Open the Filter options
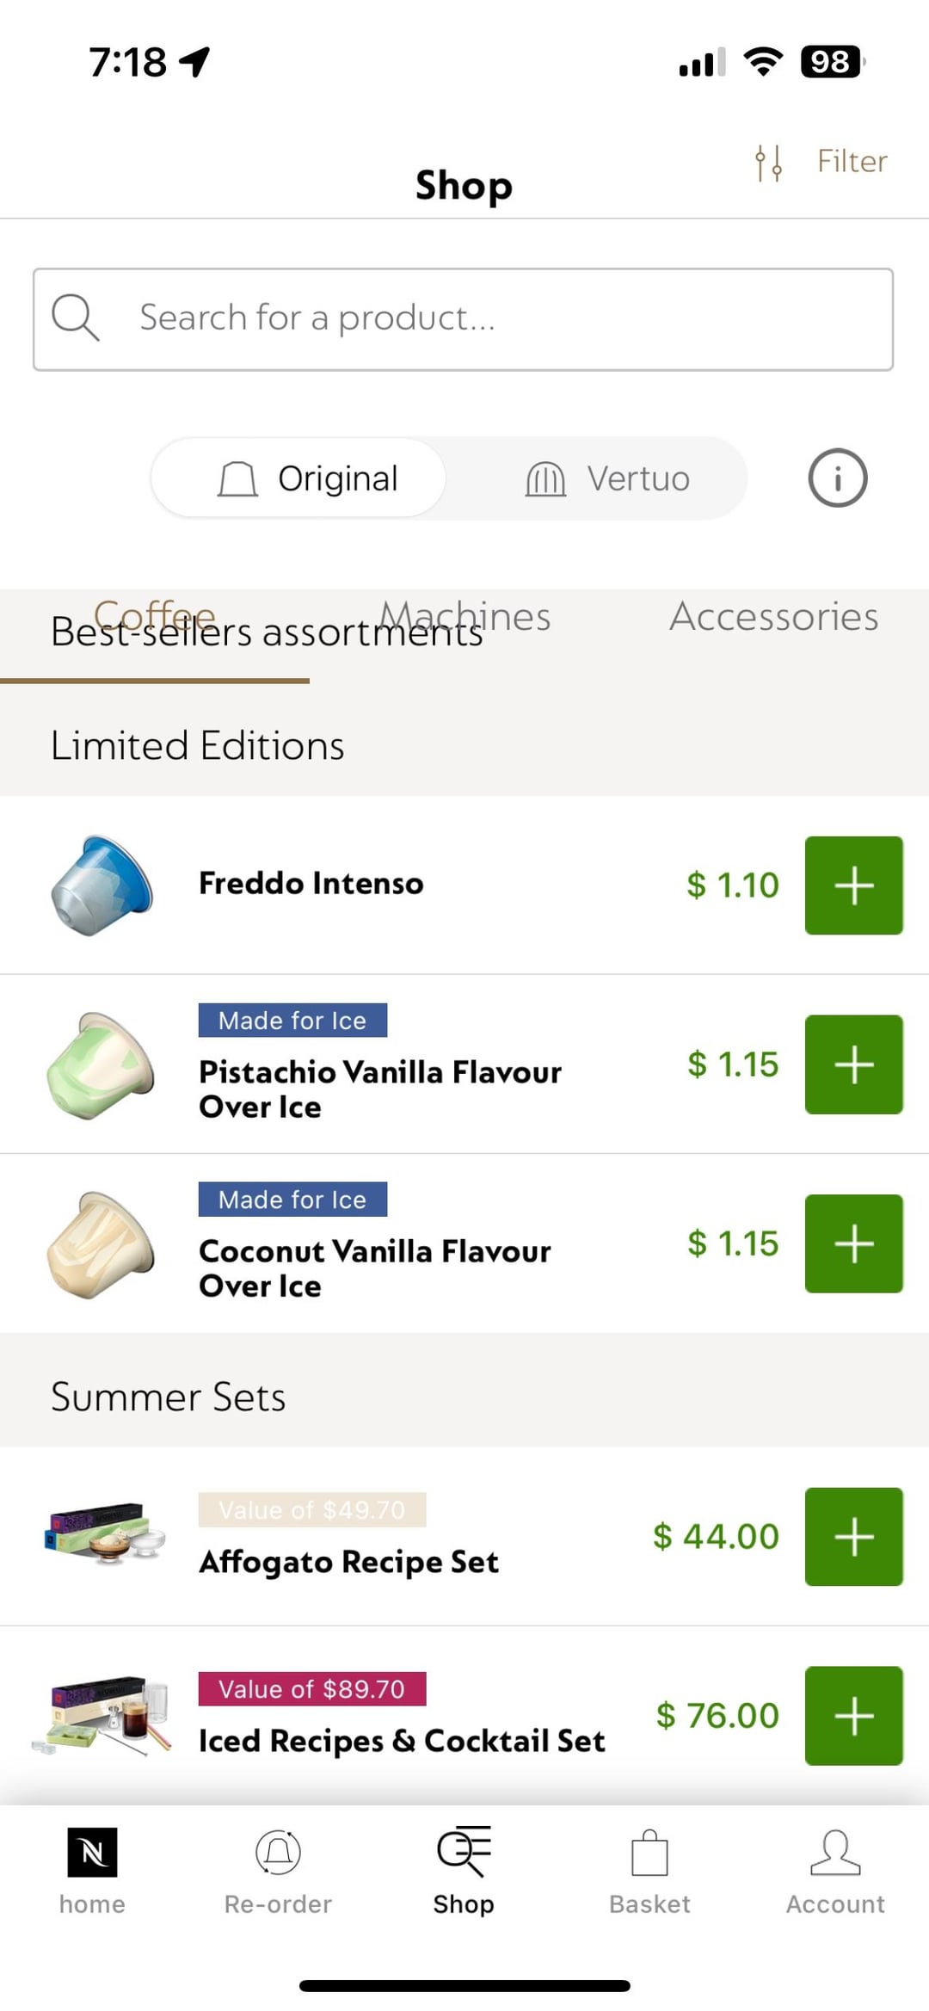Image resolution: width=929 pixels, height=2011 pixels. [x=821, y=162]
